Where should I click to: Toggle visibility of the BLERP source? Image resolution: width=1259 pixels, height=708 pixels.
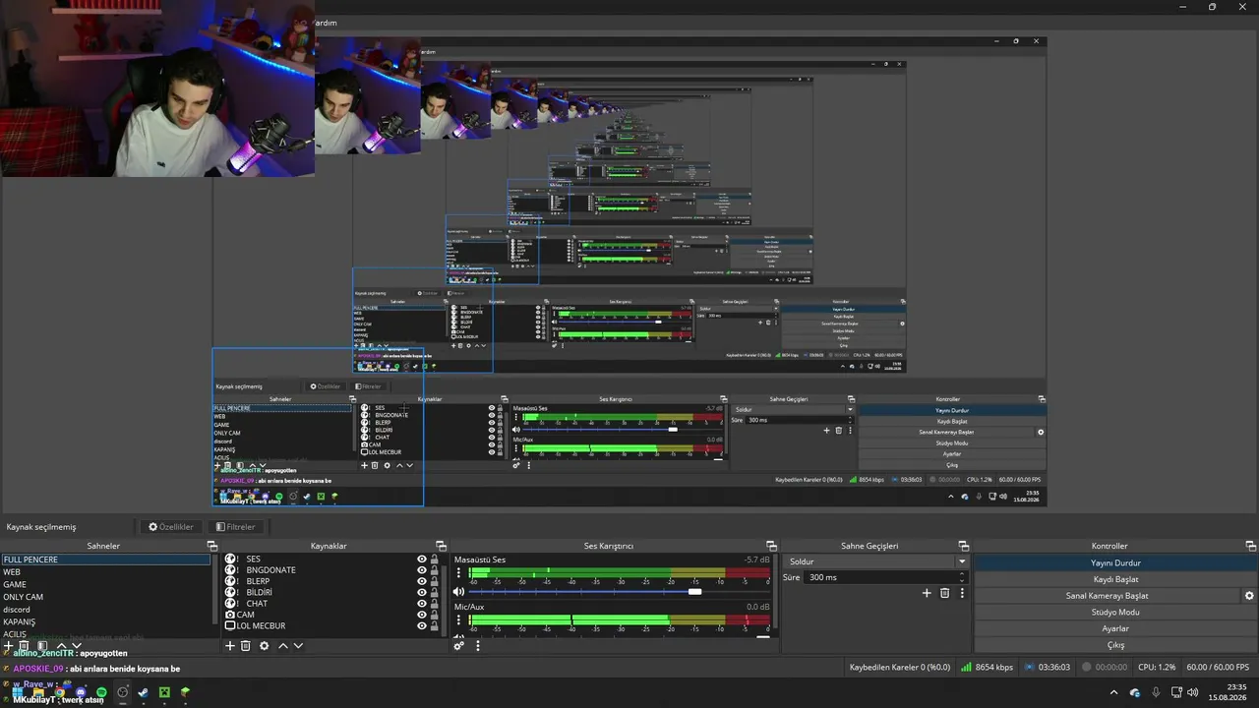tap(422, 581)
